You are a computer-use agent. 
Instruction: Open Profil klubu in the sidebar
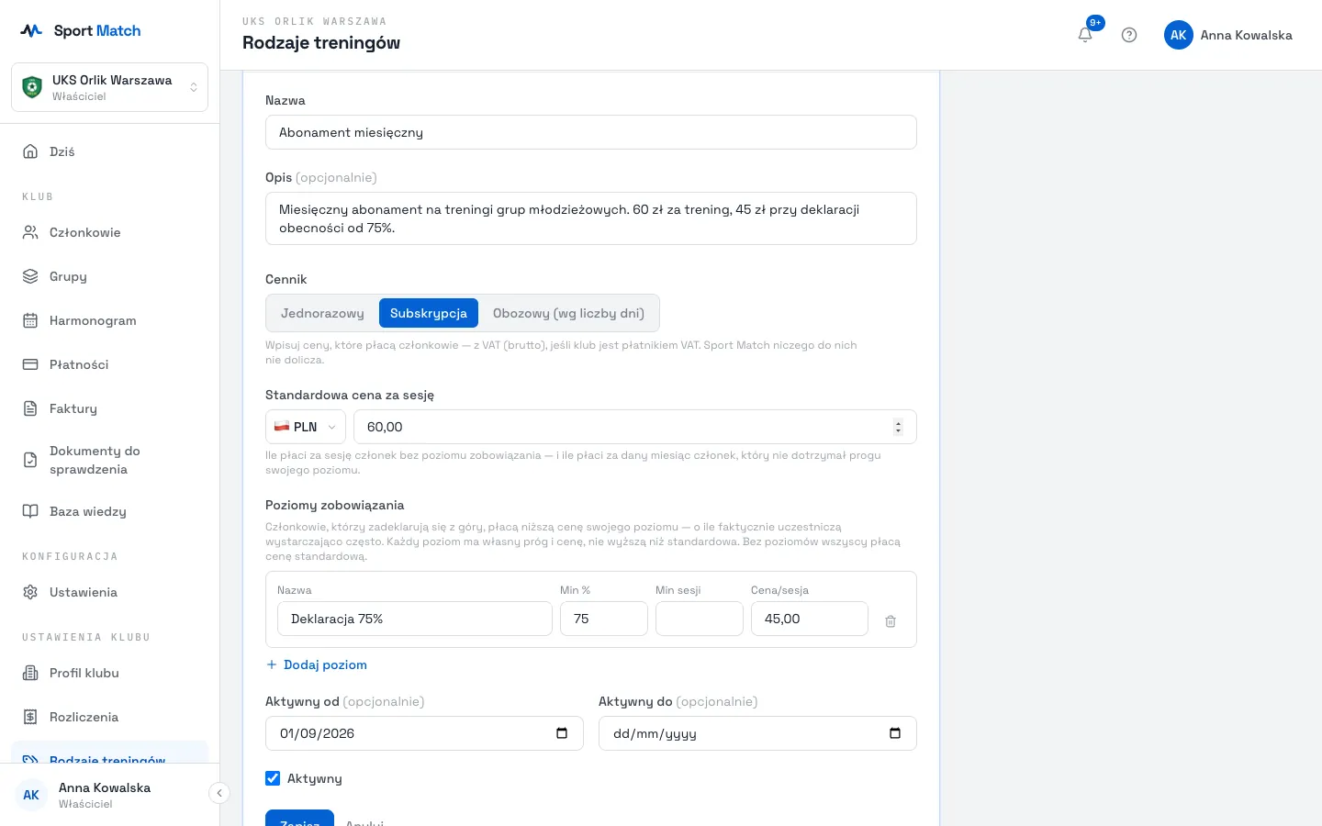109,673
